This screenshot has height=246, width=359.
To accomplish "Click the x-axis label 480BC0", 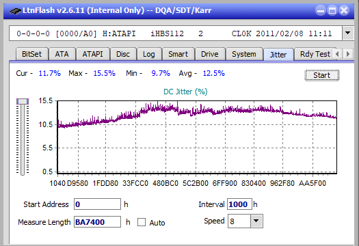I will tap(165, 183).
